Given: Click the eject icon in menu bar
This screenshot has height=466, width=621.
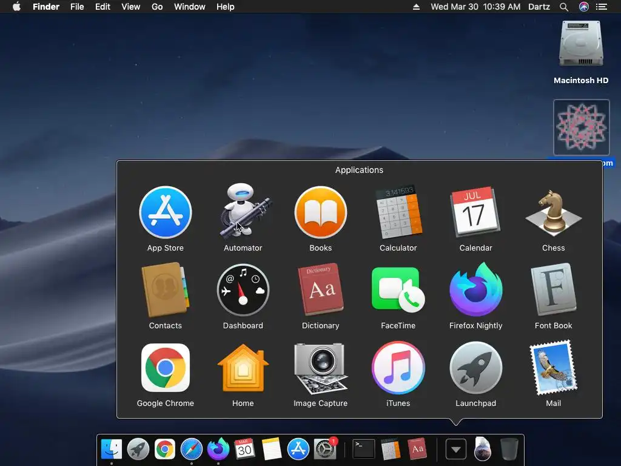Looking at the screenshot, I should pyautogui.click(x=416, y=7).
